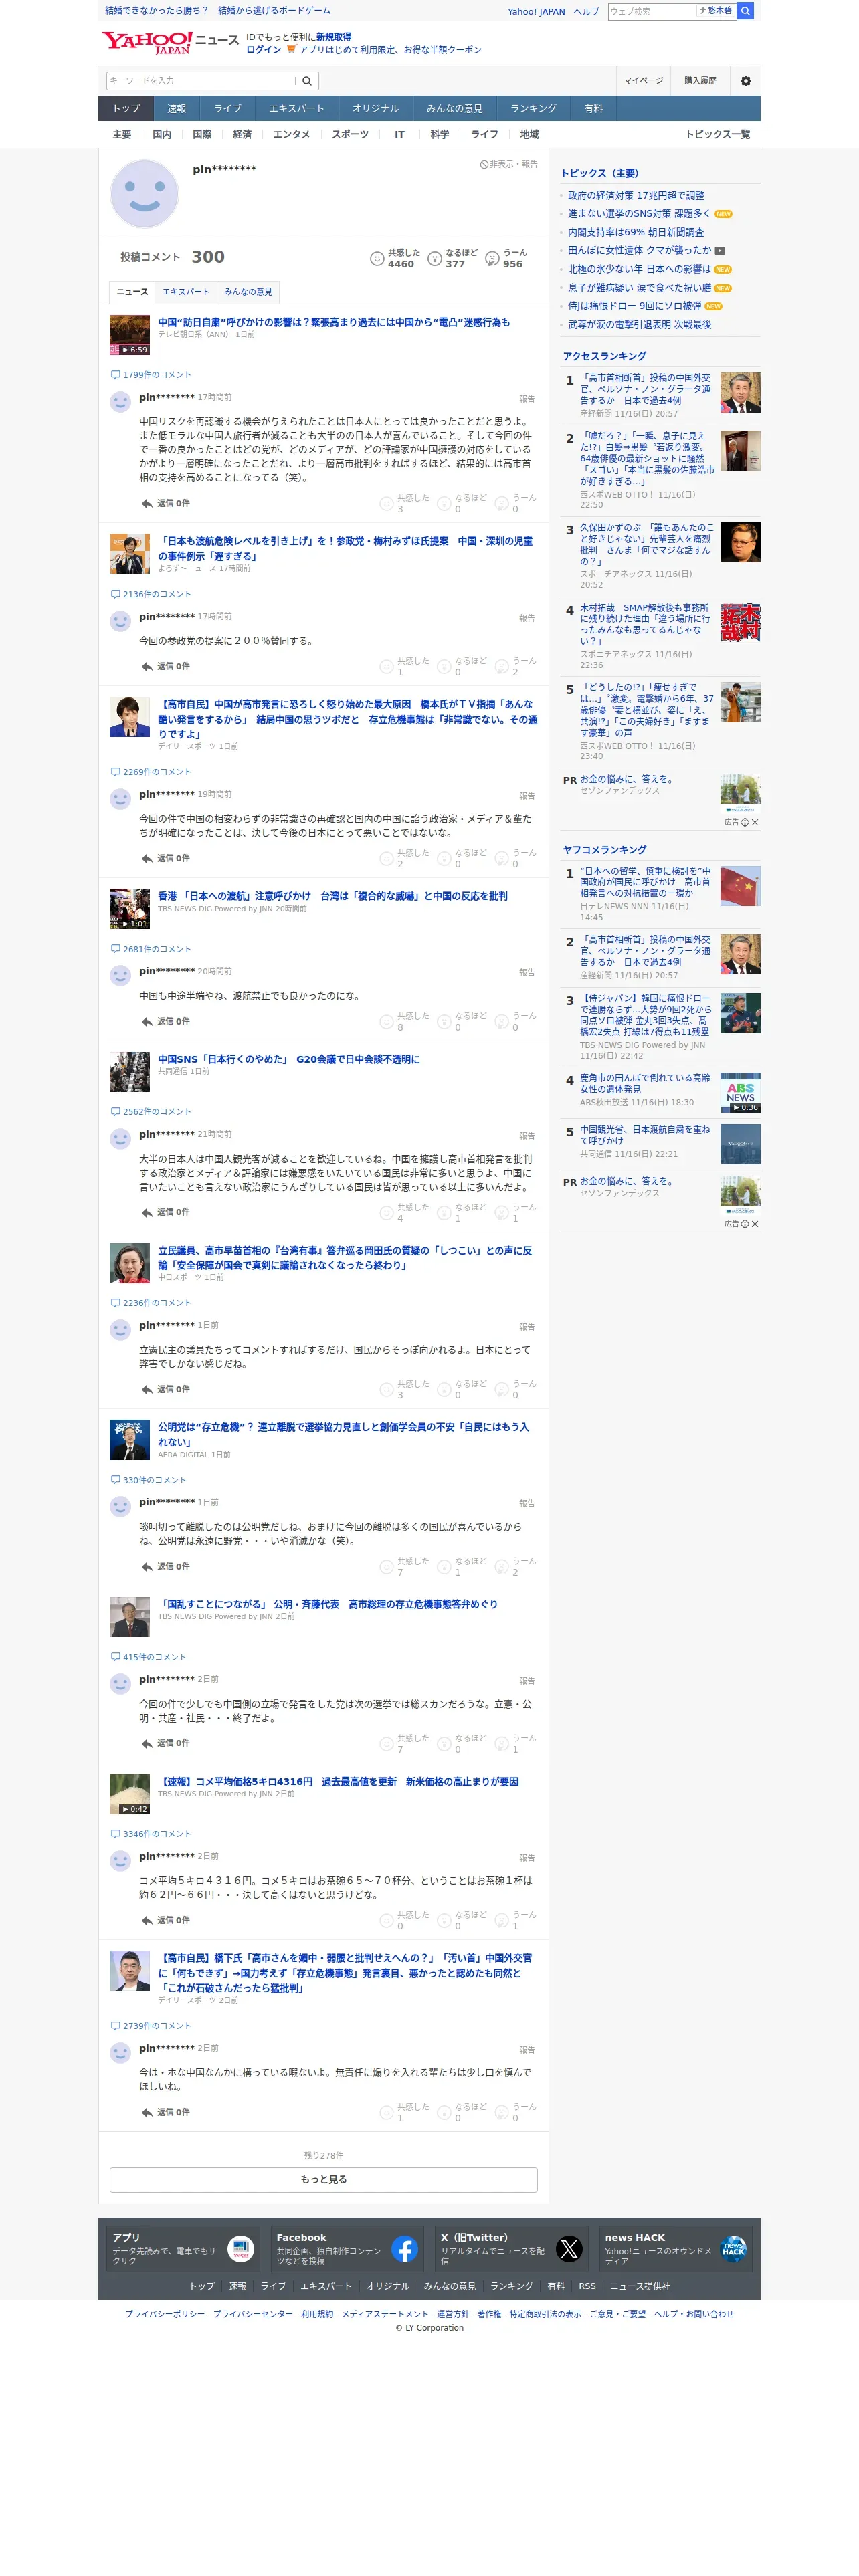Open the Facebook icon in footer
The width and height of the screenshot is (859, 2576).
[x=405, y=2249]
